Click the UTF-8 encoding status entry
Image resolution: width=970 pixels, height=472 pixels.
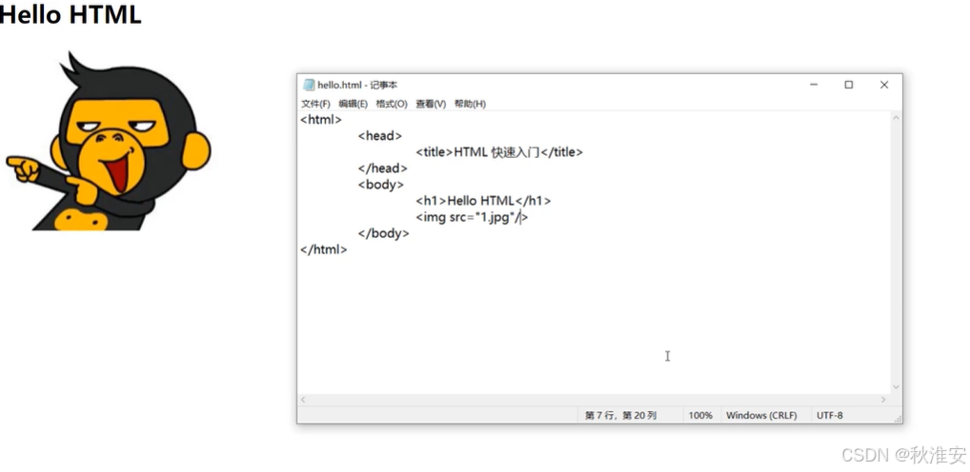click(x=830, y=416)
